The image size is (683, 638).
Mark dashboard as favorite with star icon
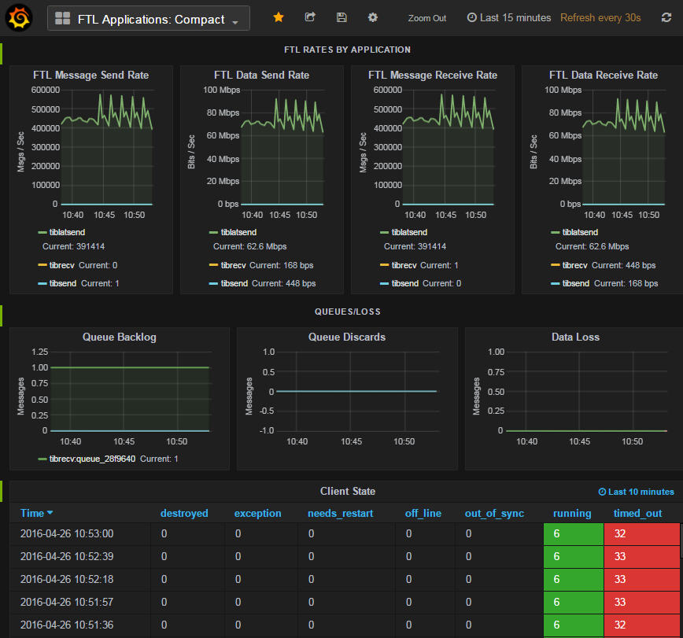[277, 17]
